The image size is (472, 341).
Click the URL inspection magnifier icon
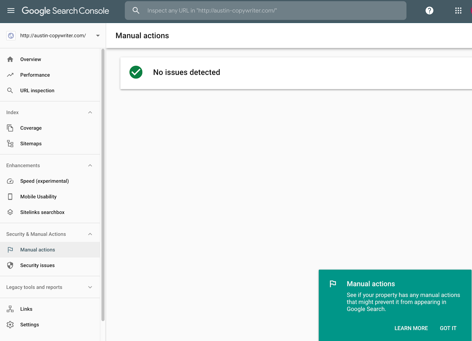point(10,91)
